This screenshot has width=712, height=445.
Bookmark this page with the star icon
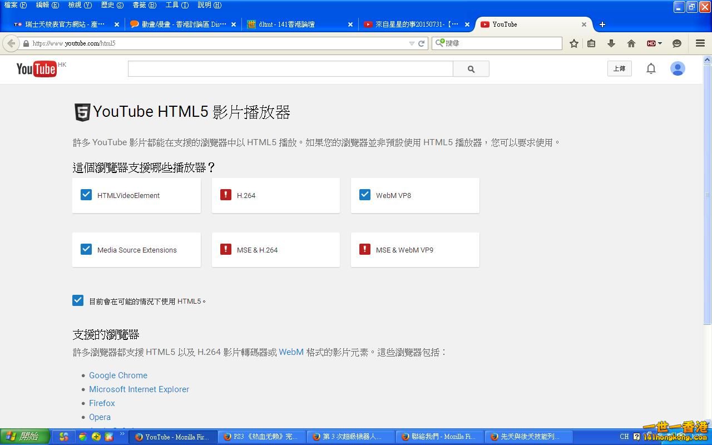click(574, 43)
